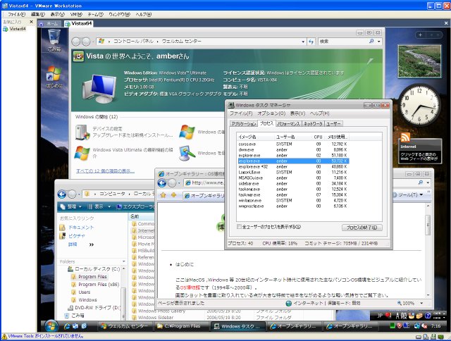451x341 pixels.
Task: Open the Recycle Bin desktop icon
Action: 54,40
